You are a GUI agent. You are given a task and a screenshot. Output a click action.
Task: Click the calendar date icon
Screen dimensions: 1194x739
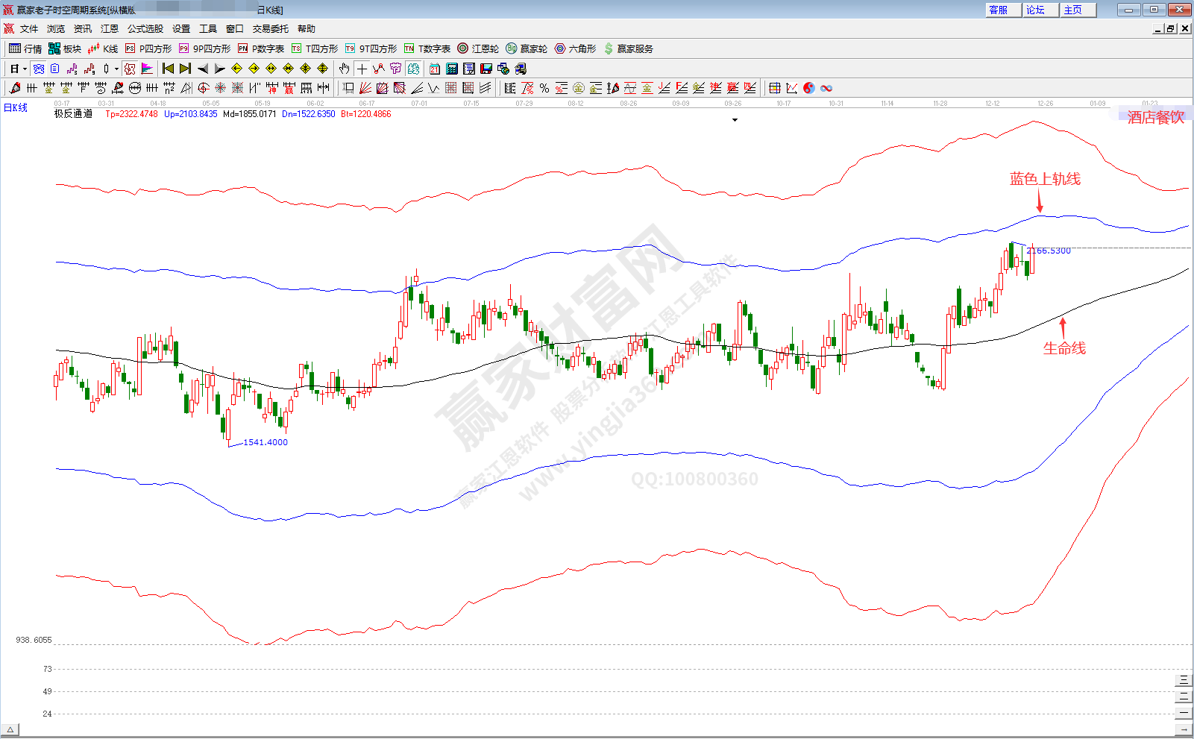point(435,69)
